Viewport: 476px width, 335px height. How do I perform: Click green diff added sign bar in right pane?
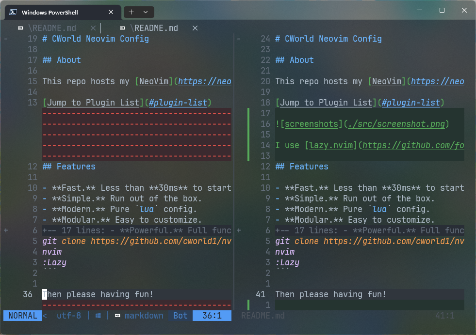(x=248, y=135)
